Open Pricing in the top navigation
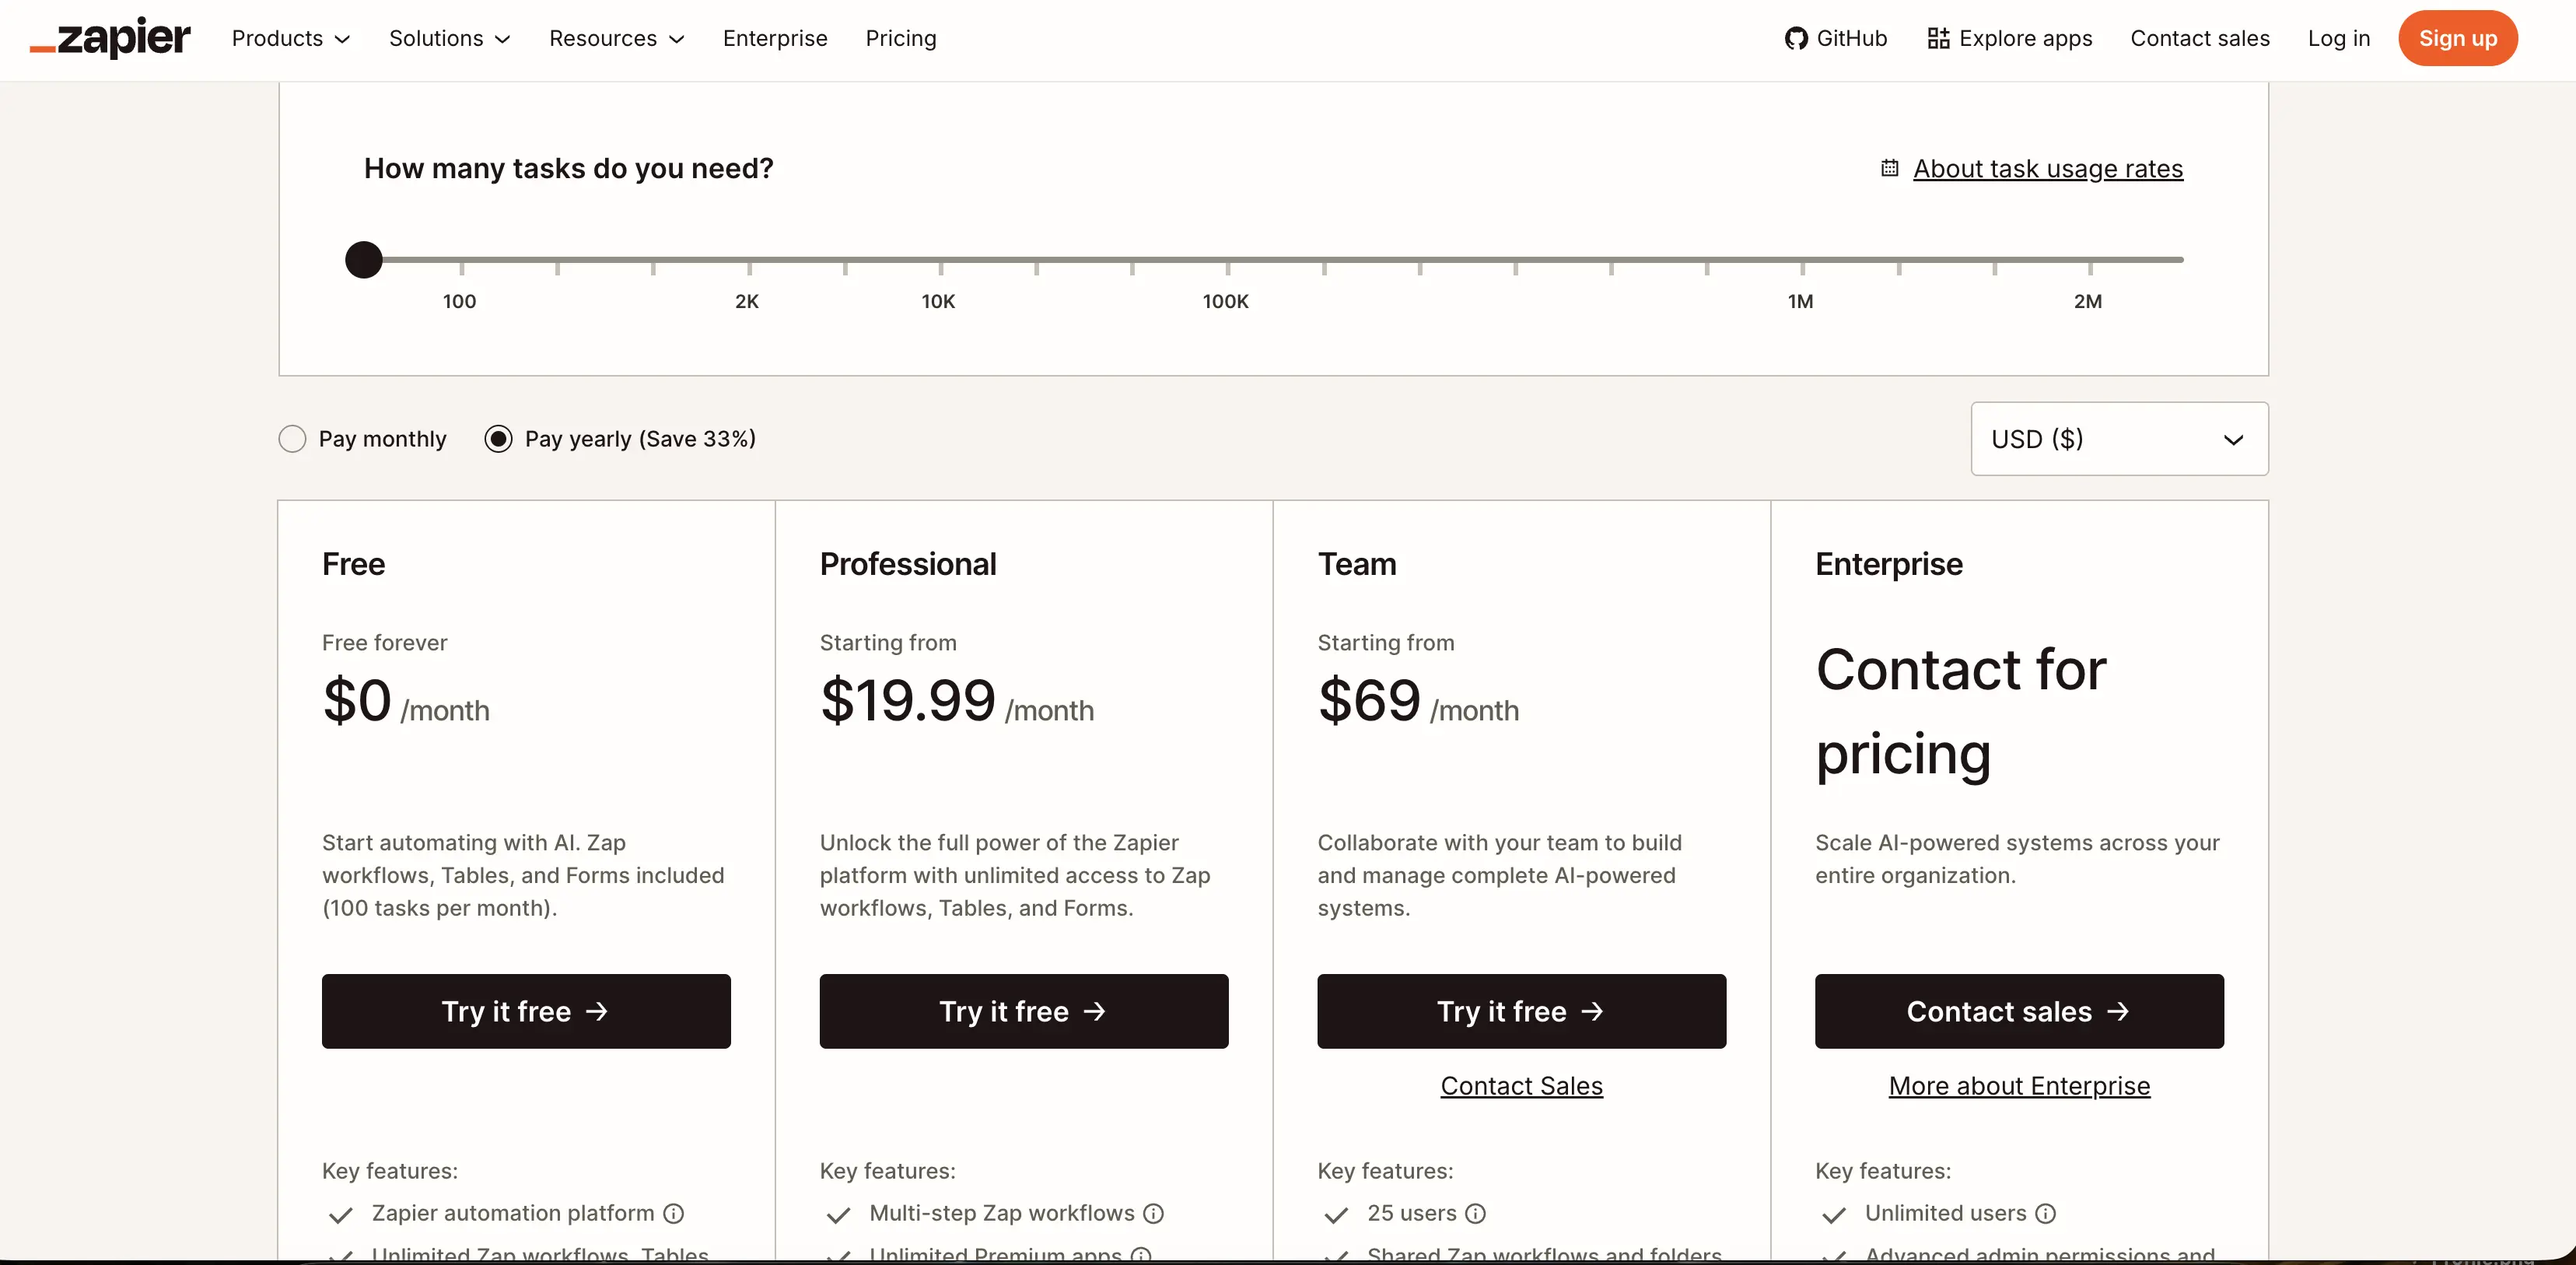2576x1265 pixels. (x=901, y=38)
